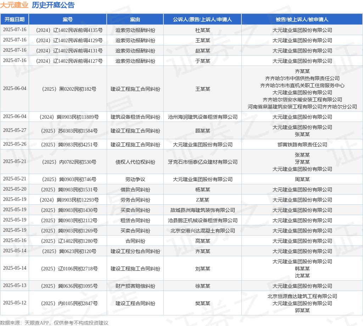363x326 pixels.
Task: Click case number 冀0903民初1269号
Action: pos(69,231)
